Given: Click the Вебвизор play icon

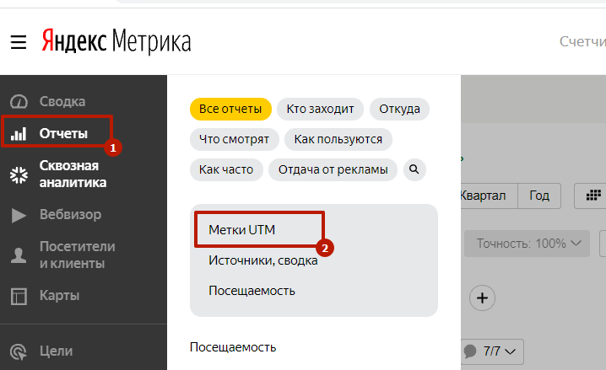Looking at the screenshot, I should (18, 215).
